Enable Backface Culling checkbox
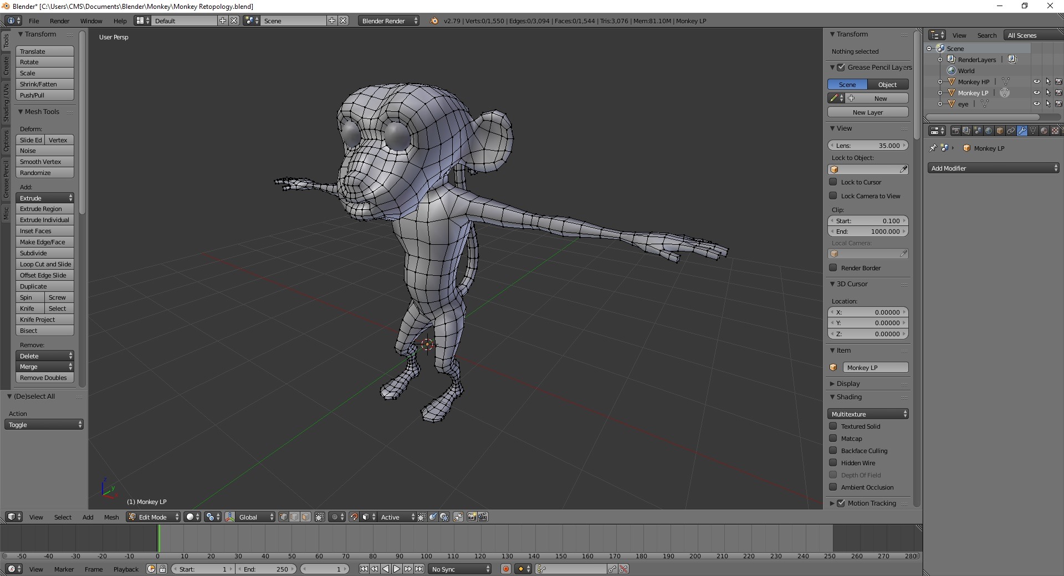Viewport: 1064px width, 576px height. (x=833, y=450)
